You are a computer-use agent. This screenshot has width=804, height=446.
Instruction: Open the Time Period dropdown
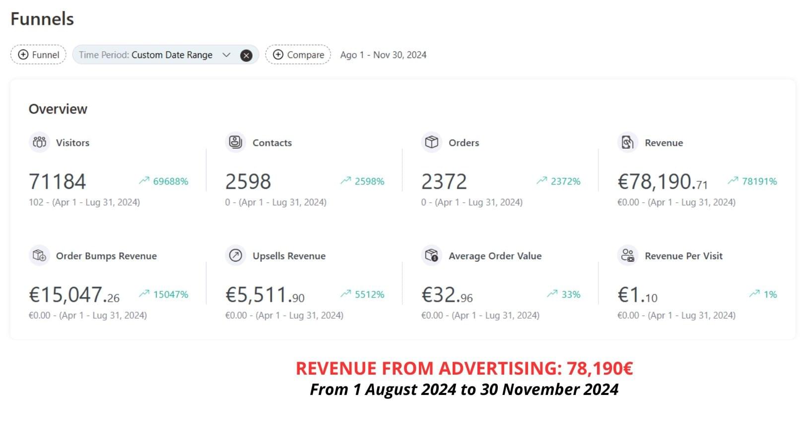coord(165,55)
